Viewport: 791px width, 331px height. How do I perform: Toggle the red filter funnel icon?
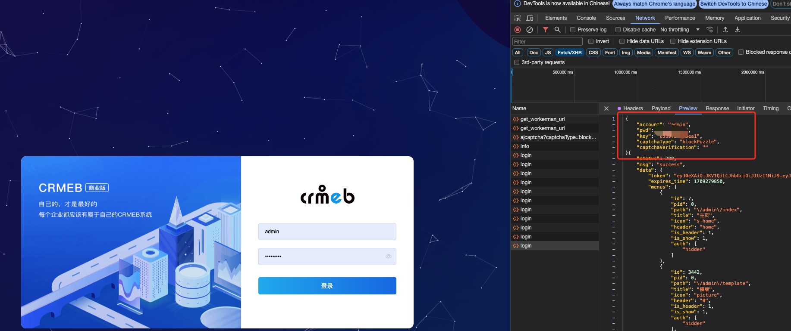pos(546,30)
